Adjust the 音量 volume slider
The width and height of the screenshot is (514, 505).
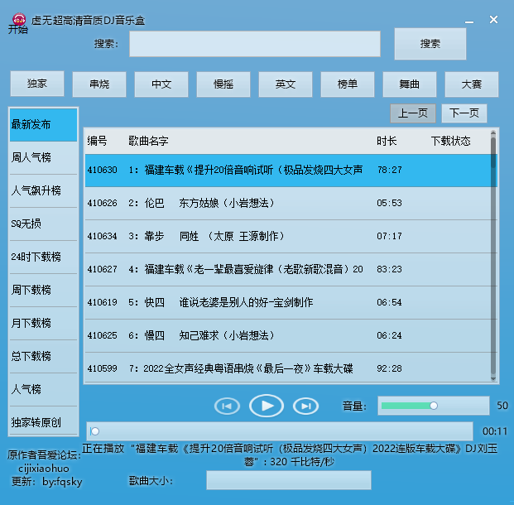pyautogui.click(x=433, y=406)
